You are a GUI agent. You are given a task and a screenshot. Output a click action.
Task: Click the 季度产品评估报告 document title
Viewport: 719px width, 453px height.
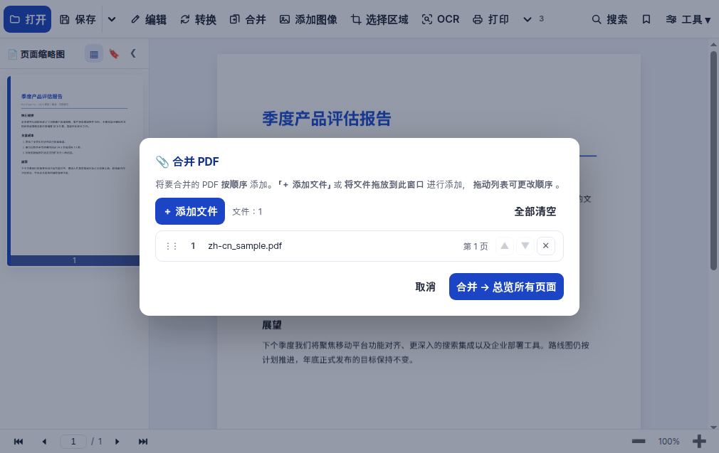tap(327, 119)
